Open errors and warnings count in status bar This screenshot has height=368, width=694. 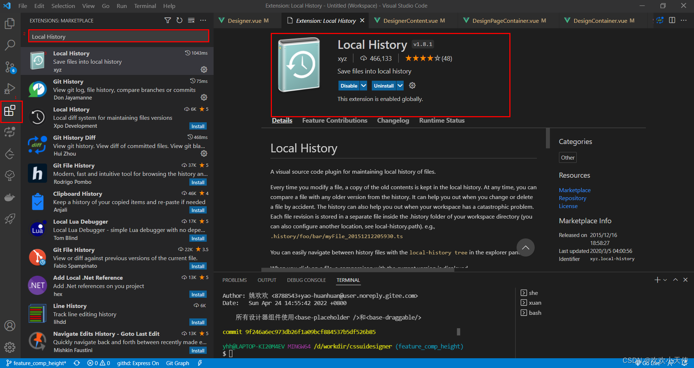pos(98,363)
